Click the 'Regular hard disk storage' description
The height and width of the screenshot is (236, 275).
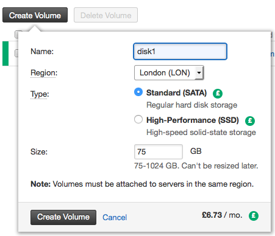191,105
